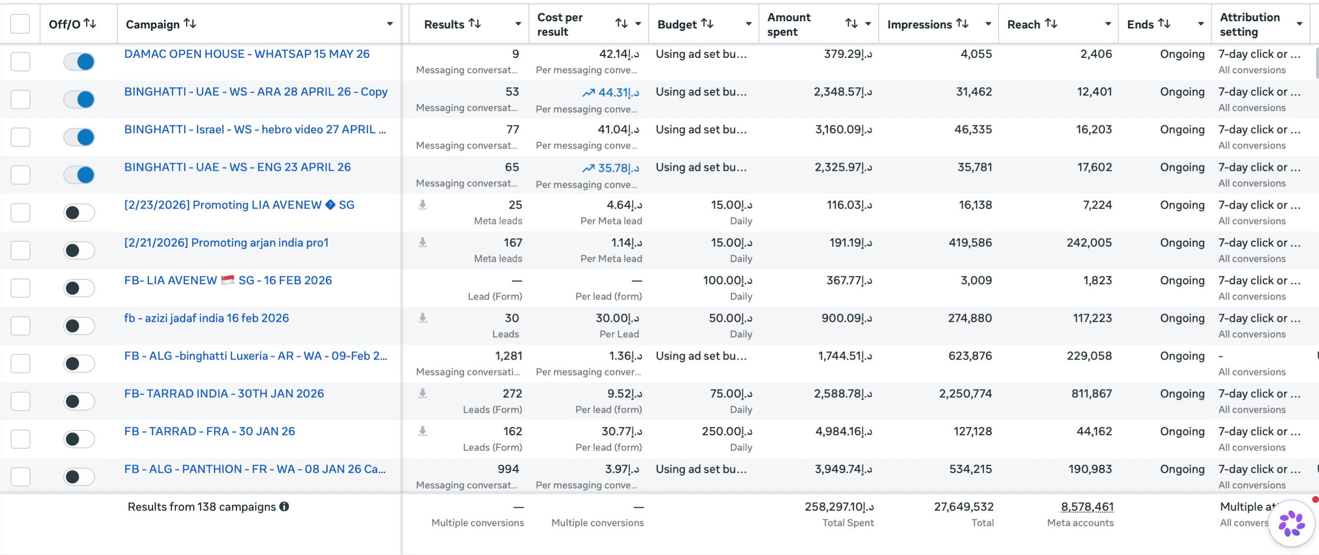Select checkbox for BINGHATTI Israel hebro video campaign

[20, 137]
